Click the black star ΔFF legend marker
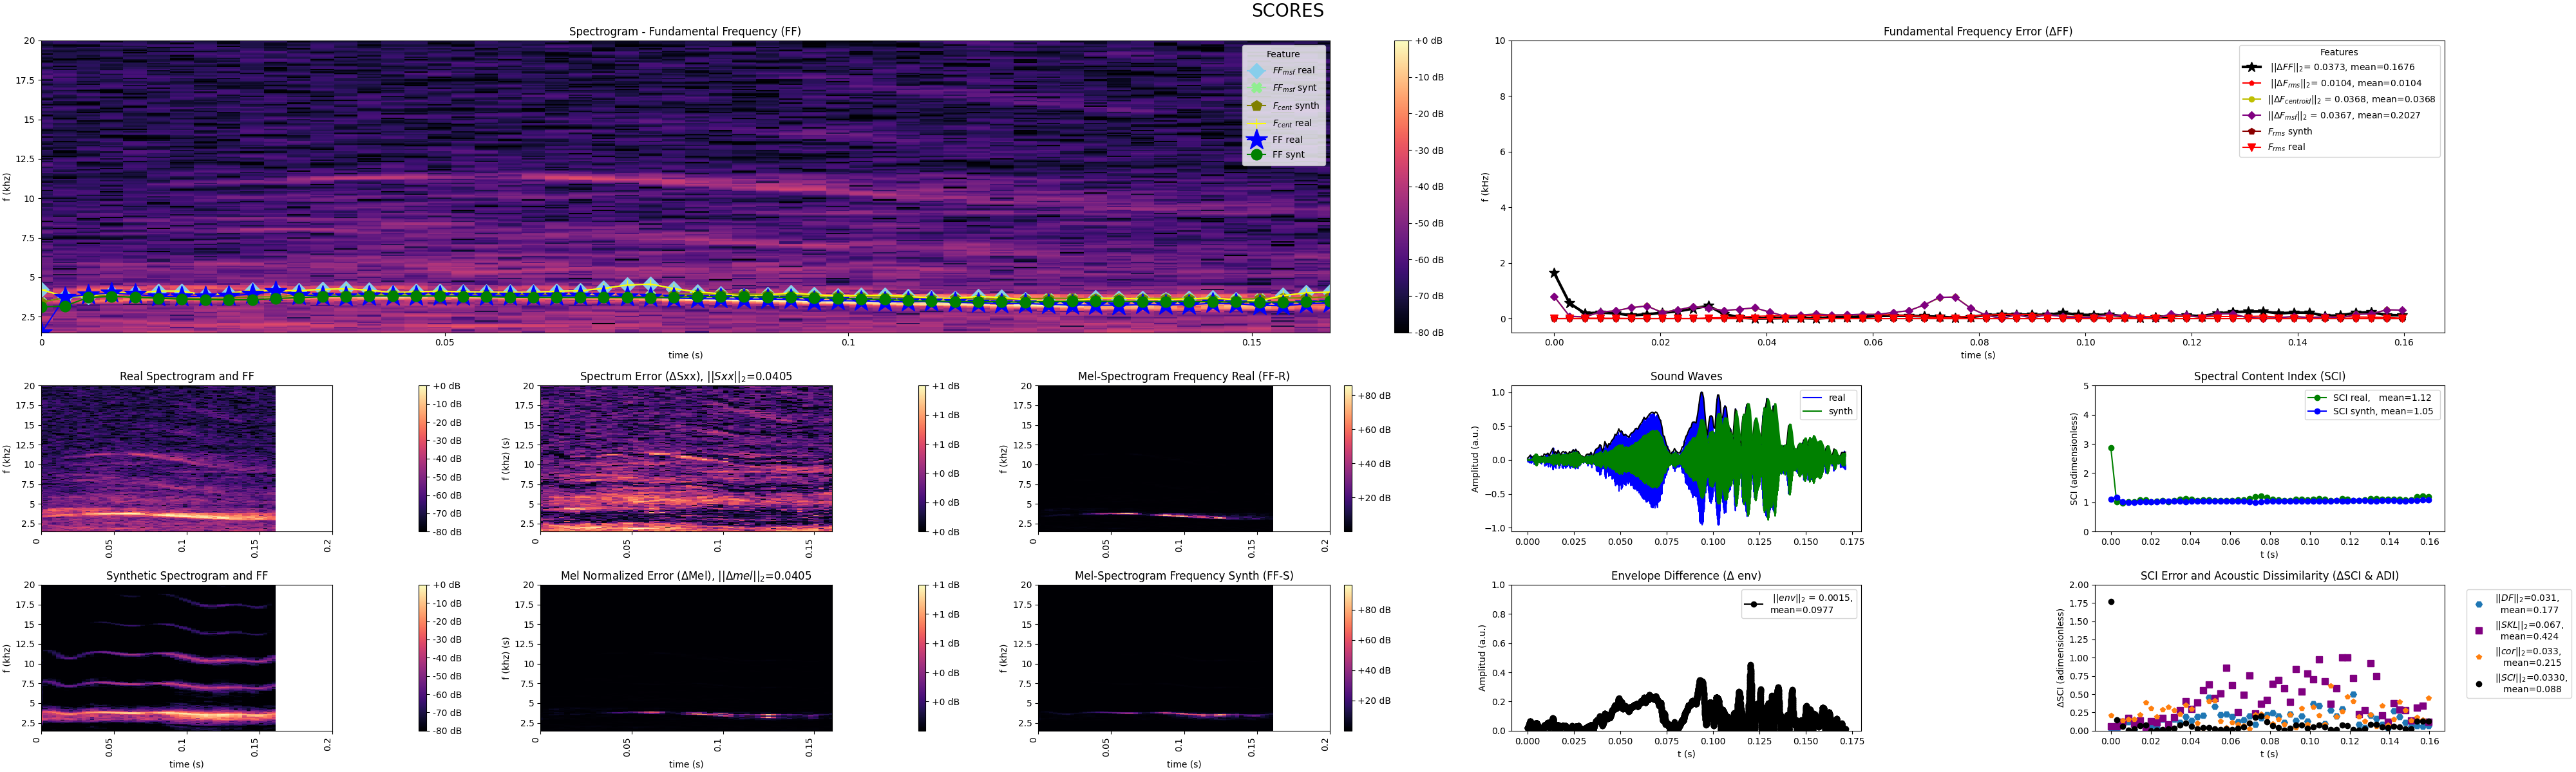The height and width of the screenshot is (772, 2576). pos(2251,67)
